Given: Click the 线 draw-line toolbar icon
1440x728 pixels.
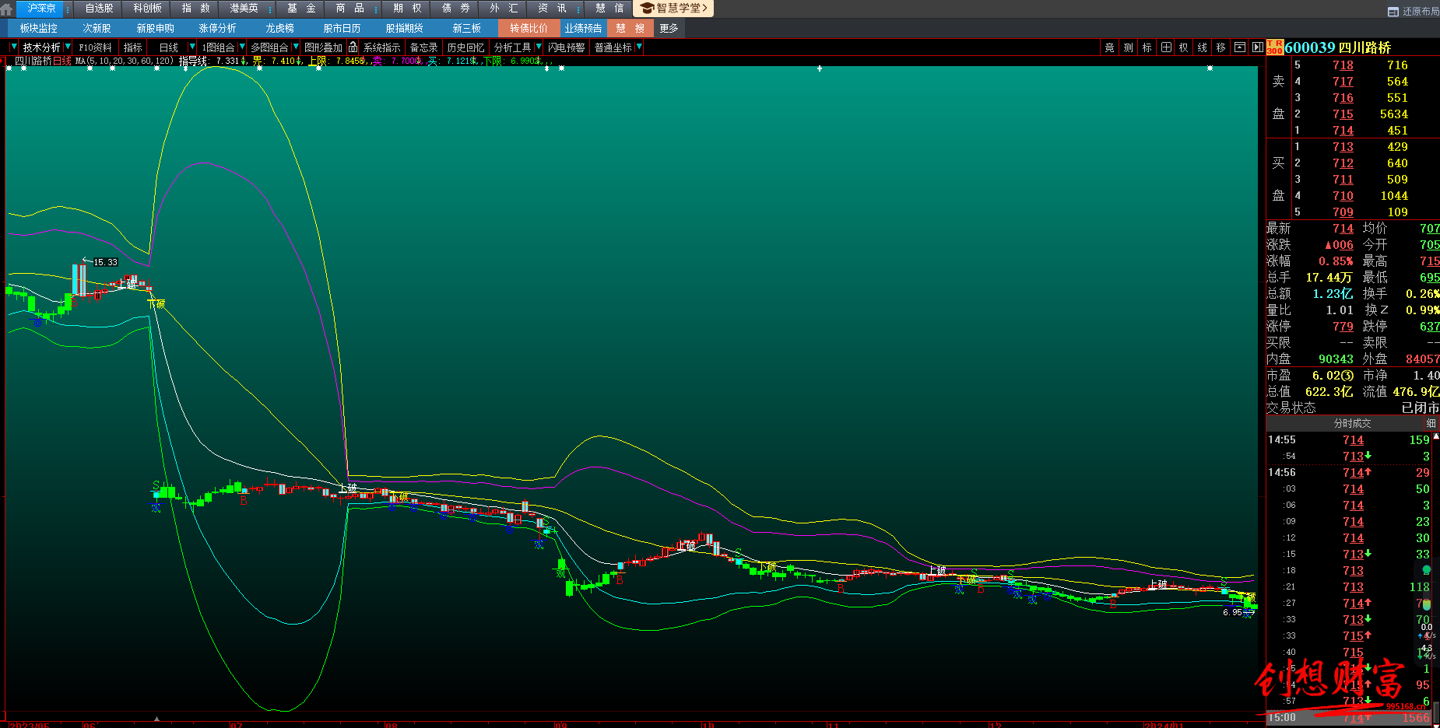Looking at the screenshot, I should (1202, 47).
